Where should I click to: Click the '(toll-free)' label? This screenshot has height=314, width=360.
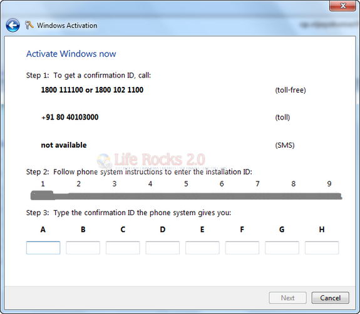click(291, 90)
